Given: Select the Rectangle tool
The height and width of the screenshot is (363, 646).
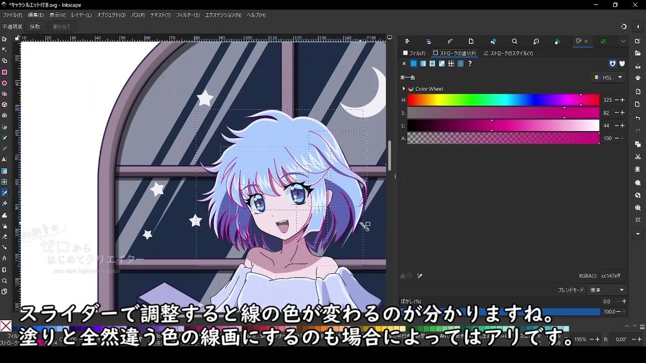Looking at the screenshot, I should click(5, 72).
